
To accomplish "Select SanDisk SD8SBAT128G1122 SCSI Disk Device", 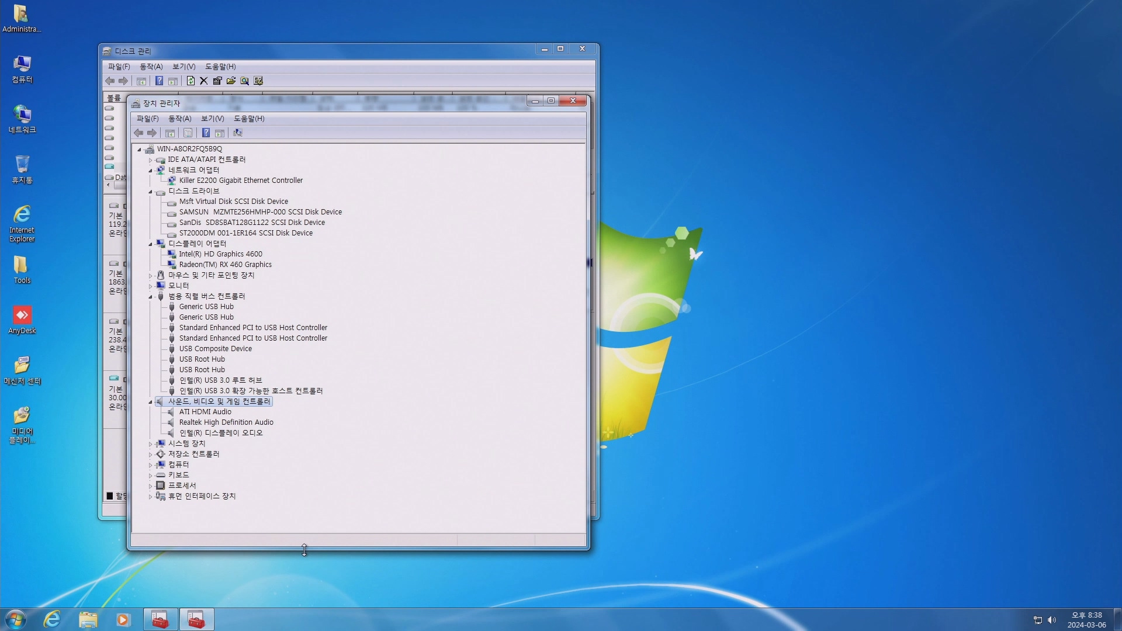I will tap(252, 223).
